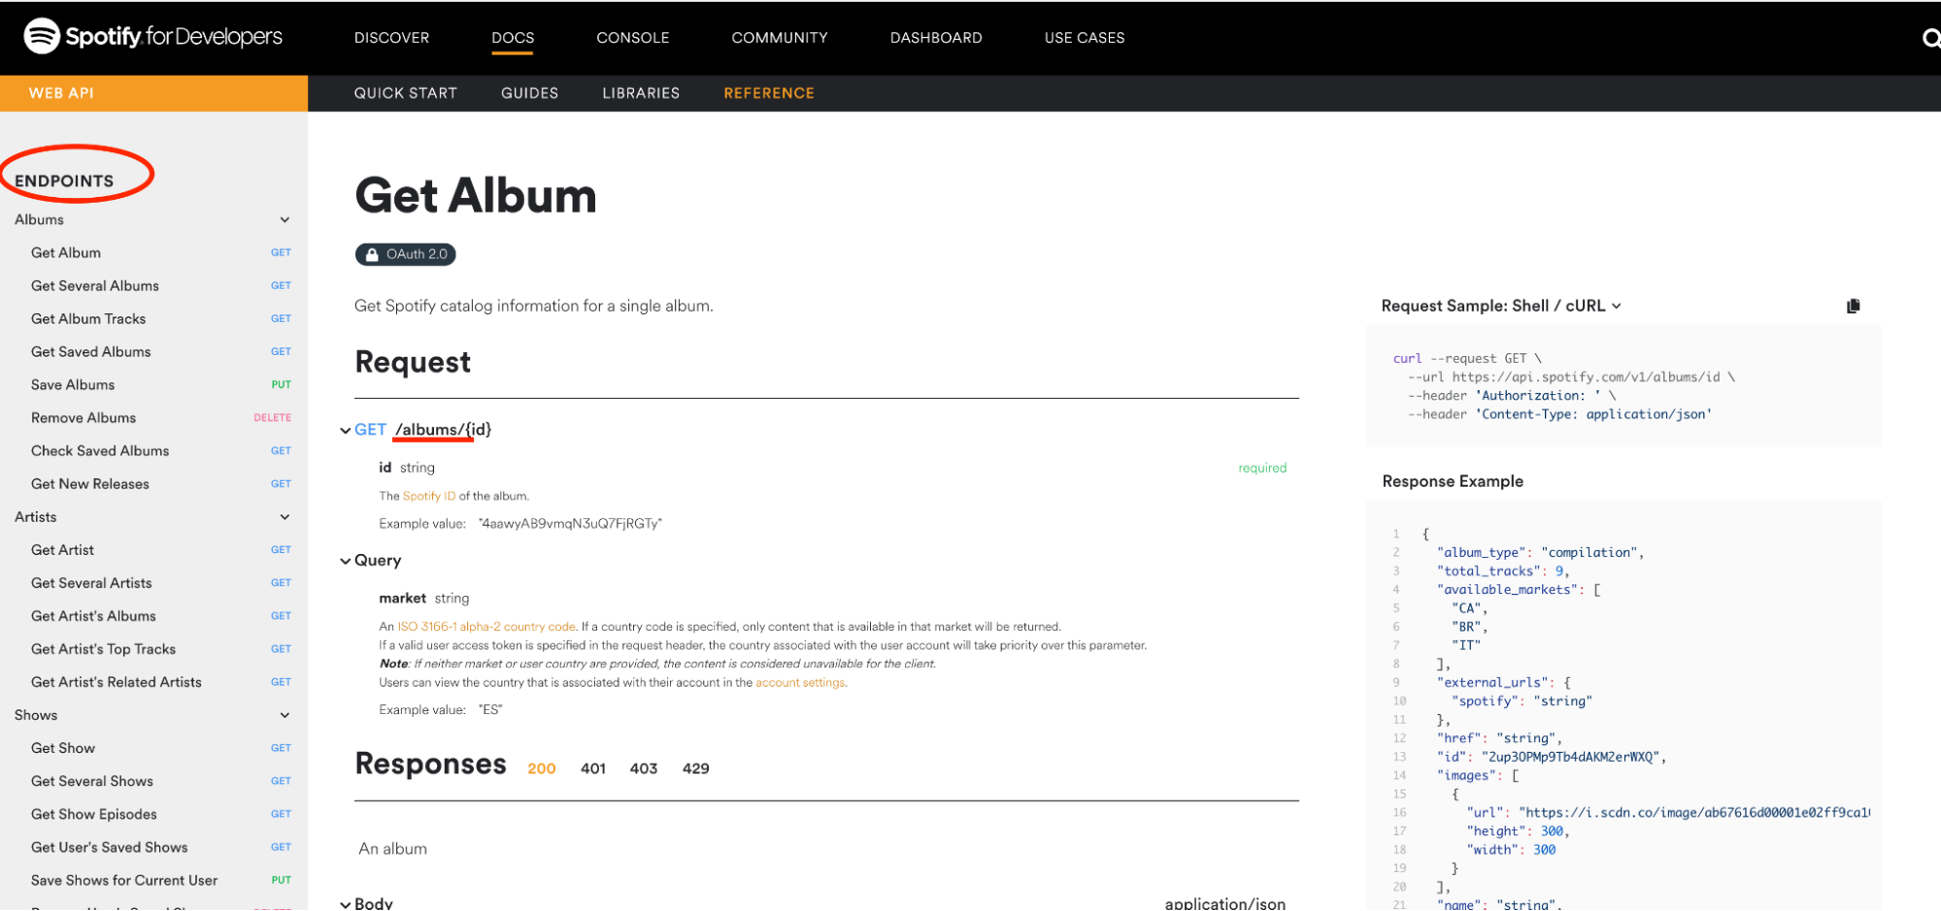Open the Use Cases page
This screenshot has height=911, width=1941.
click(x=1085, y=38)
